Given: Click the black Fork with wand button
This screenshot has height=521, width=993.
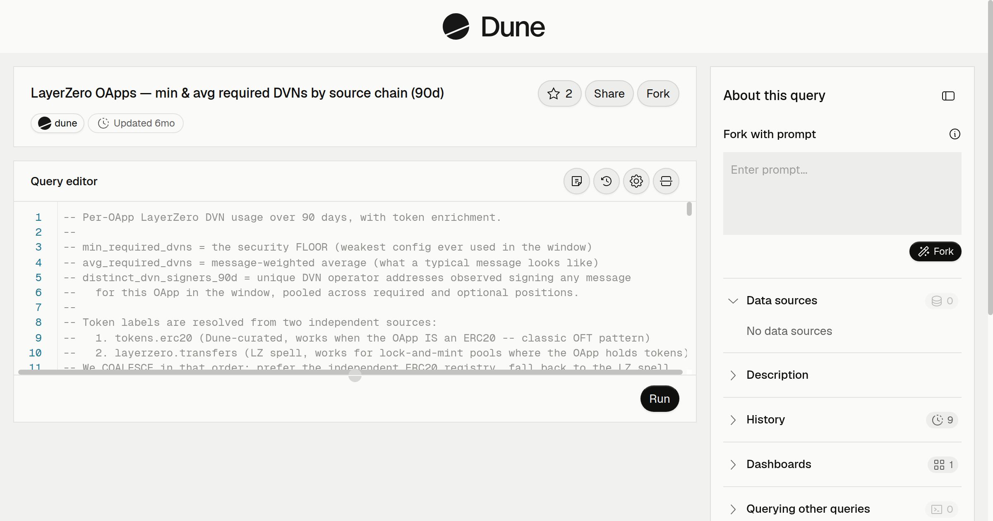Looking at the screenshot, I should pyautogui.click(x=935, y=251).
